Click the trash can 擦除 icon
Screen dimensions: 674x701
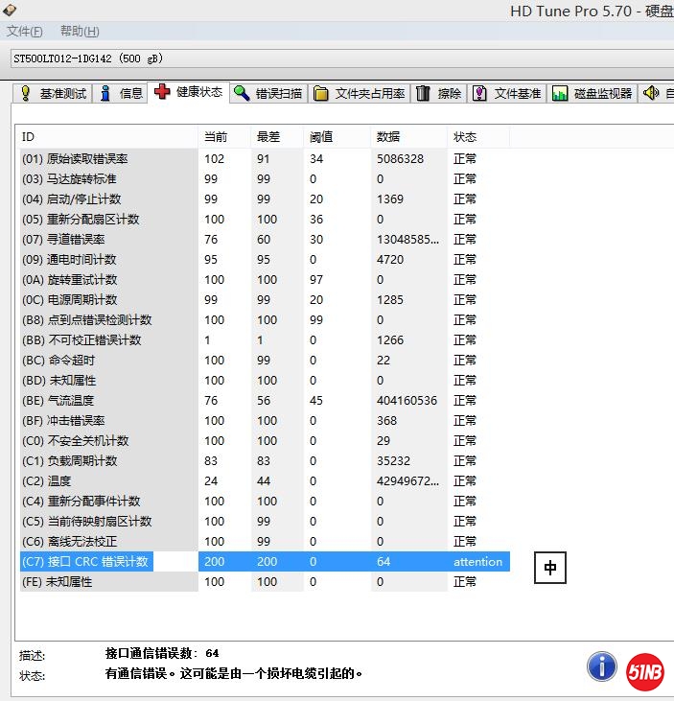(x=424, y=93)
